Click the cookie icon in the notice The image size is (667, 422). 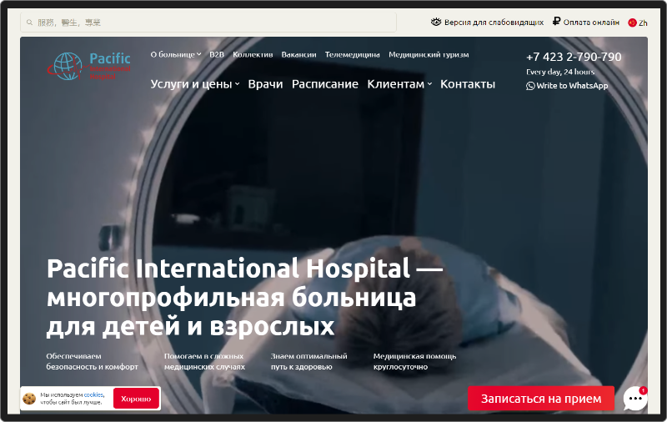pyautogui.click(x=29, y=399)
